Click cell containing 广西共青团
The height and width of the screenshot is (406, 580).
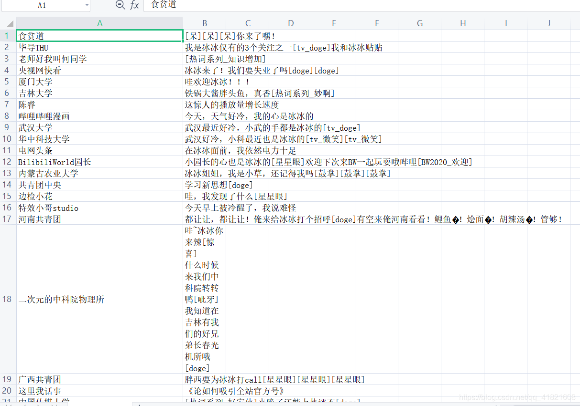[x=100, y=379]
